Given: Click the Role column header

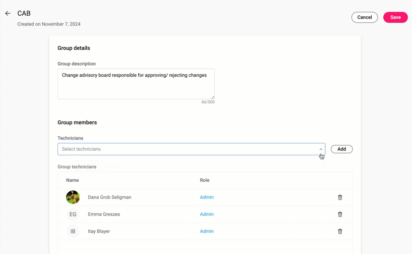Looking at the screenshot, I should point(205,180).
